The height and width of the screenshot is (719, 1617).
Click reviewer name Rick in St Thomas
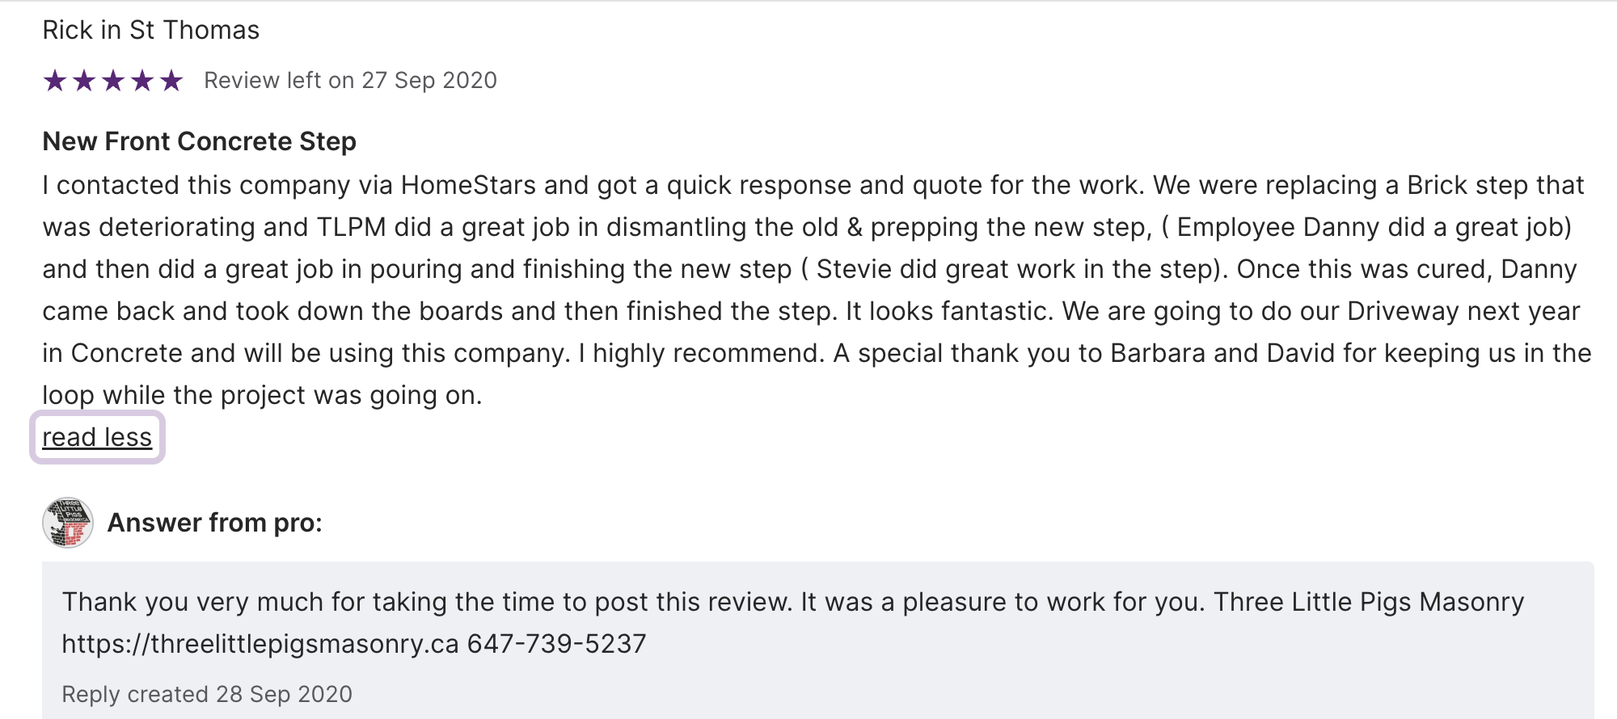151,30
